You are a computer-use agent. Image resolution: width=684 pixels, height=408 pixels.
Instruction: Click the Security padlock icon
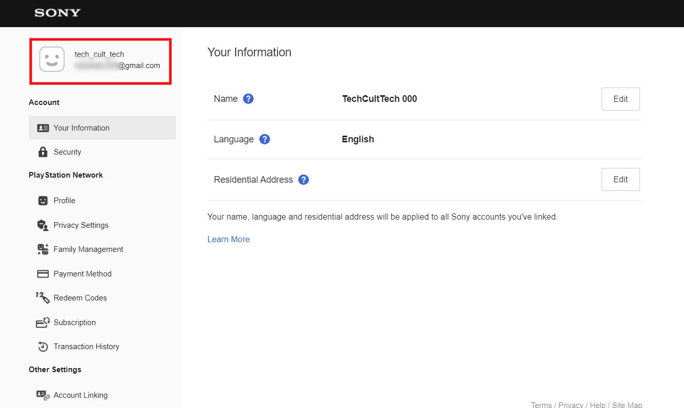point(43,152)
